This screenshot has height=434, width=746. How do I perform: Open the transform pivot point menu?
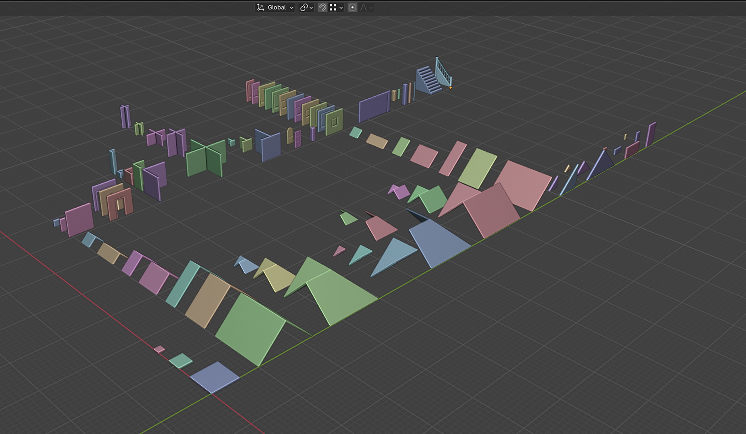tap(306, 7)
